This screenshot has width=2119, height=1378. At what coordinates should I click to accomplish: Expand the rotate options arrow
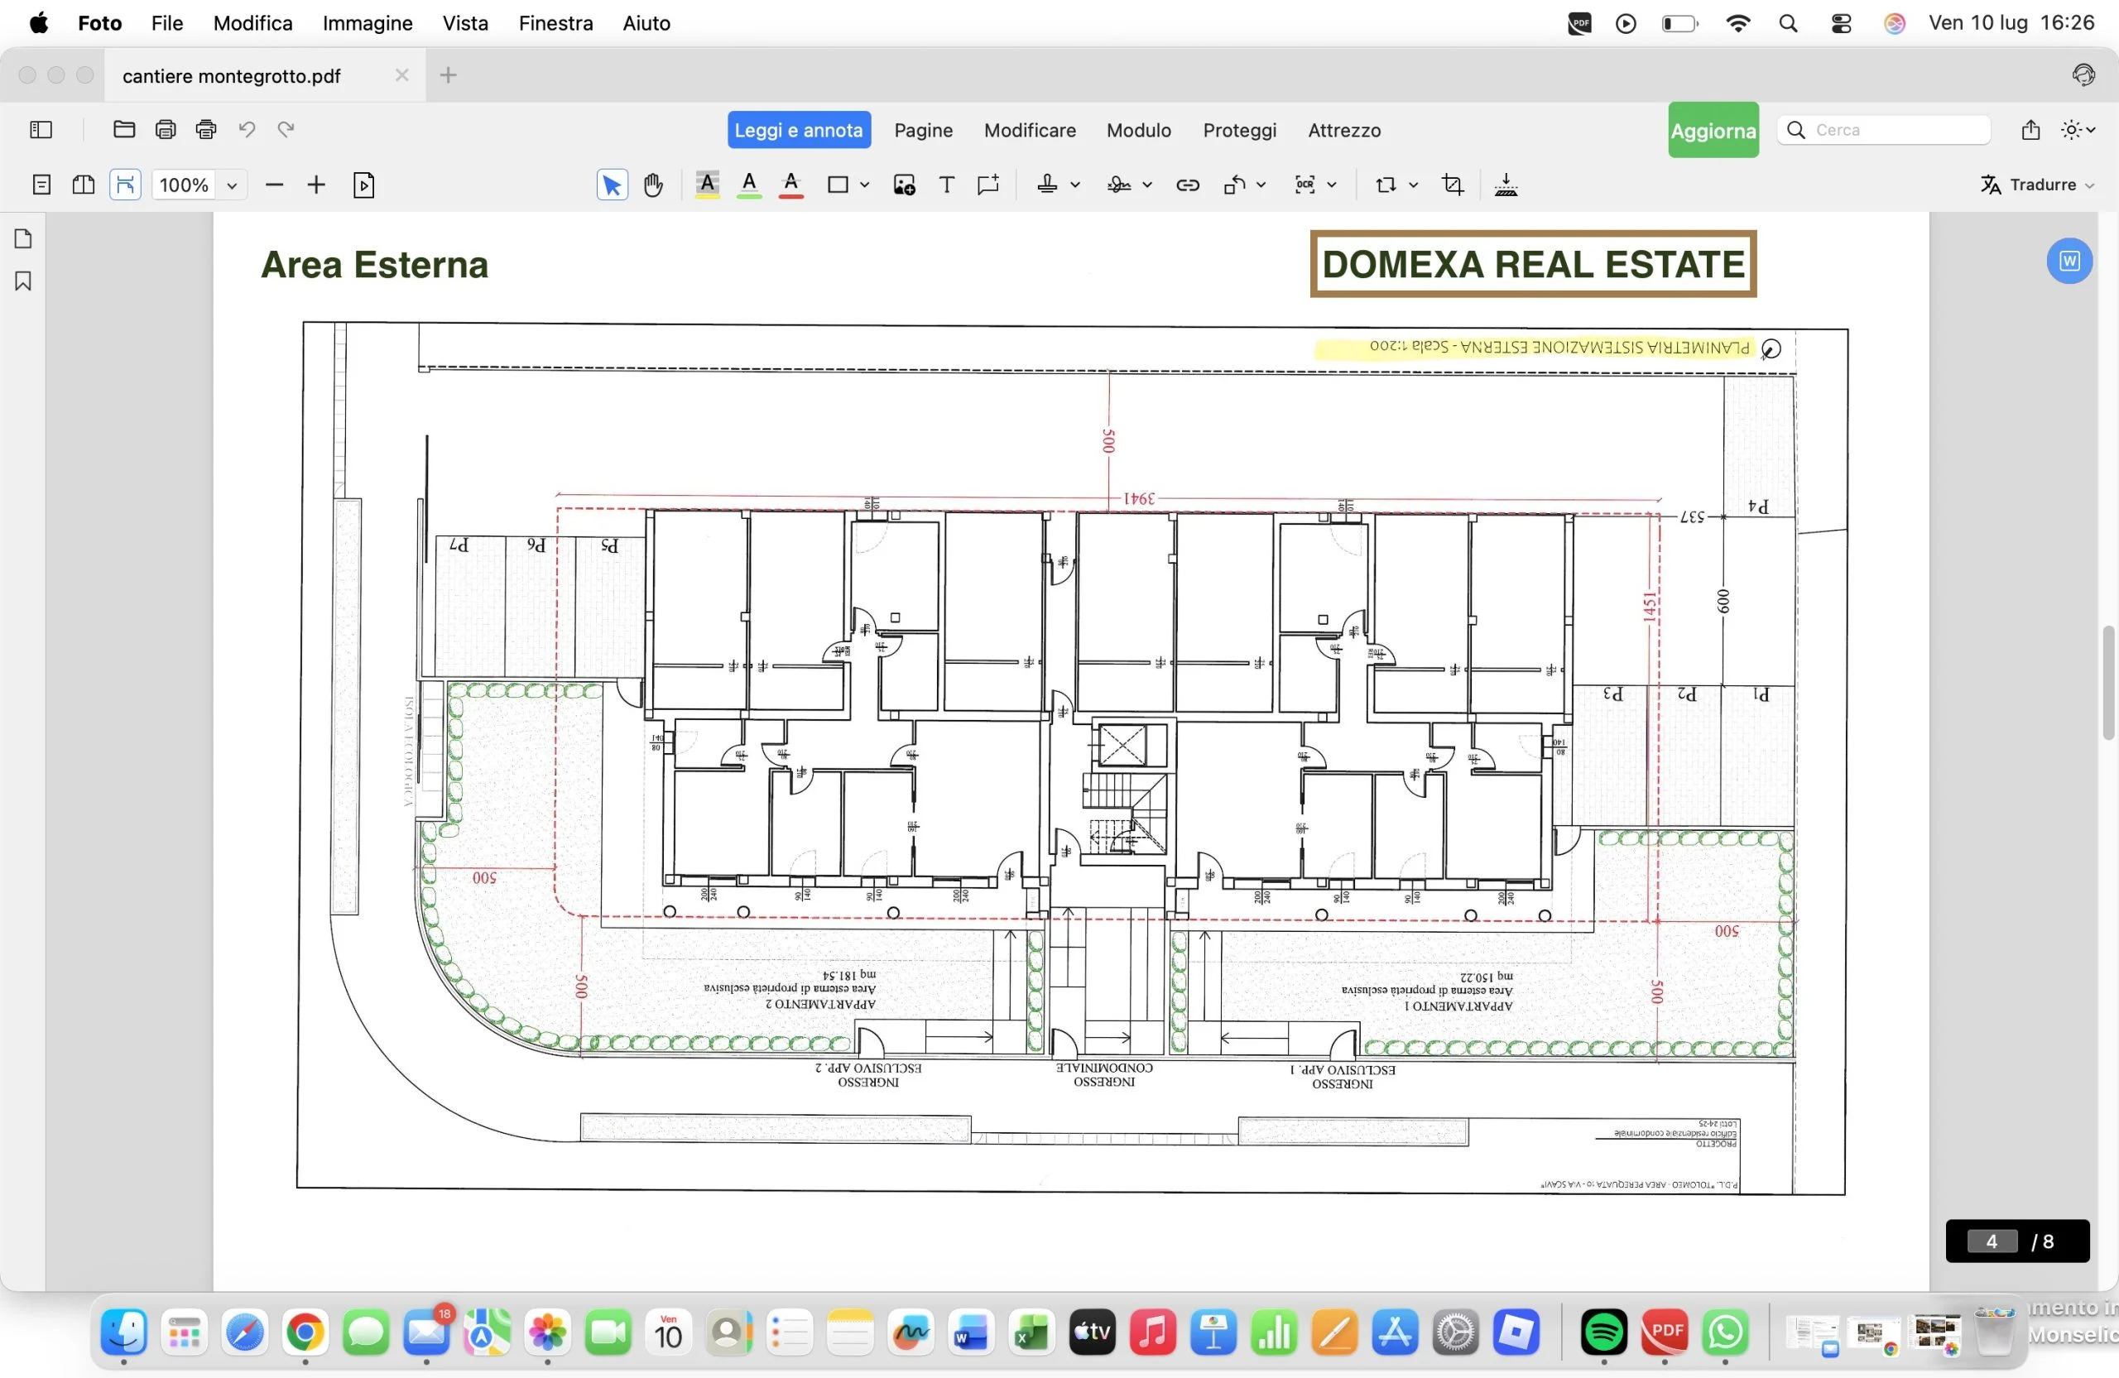(x=1261, y=185)
